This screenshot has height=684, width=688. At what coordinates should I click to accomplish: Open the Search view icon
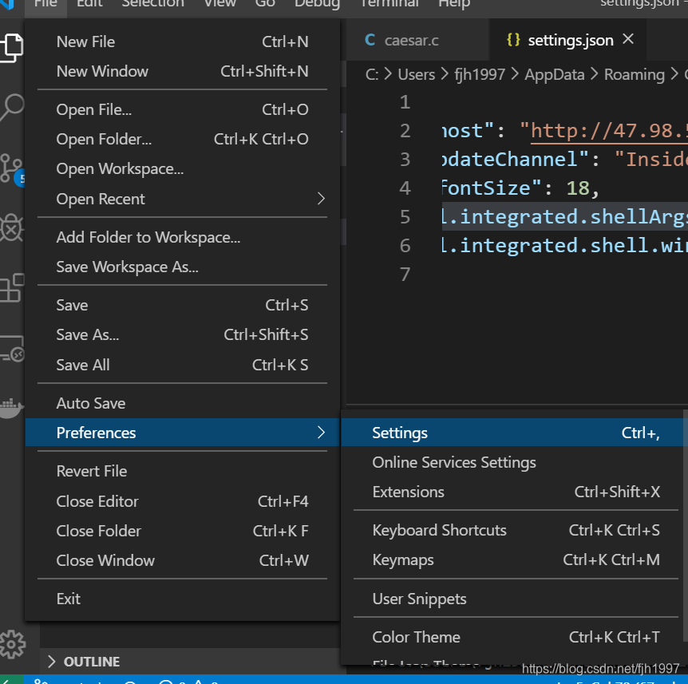[11, 106]
